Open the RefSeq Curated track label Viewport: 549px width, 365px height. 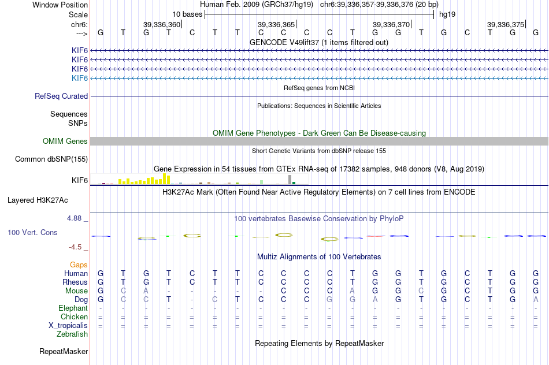coord(61,96)
